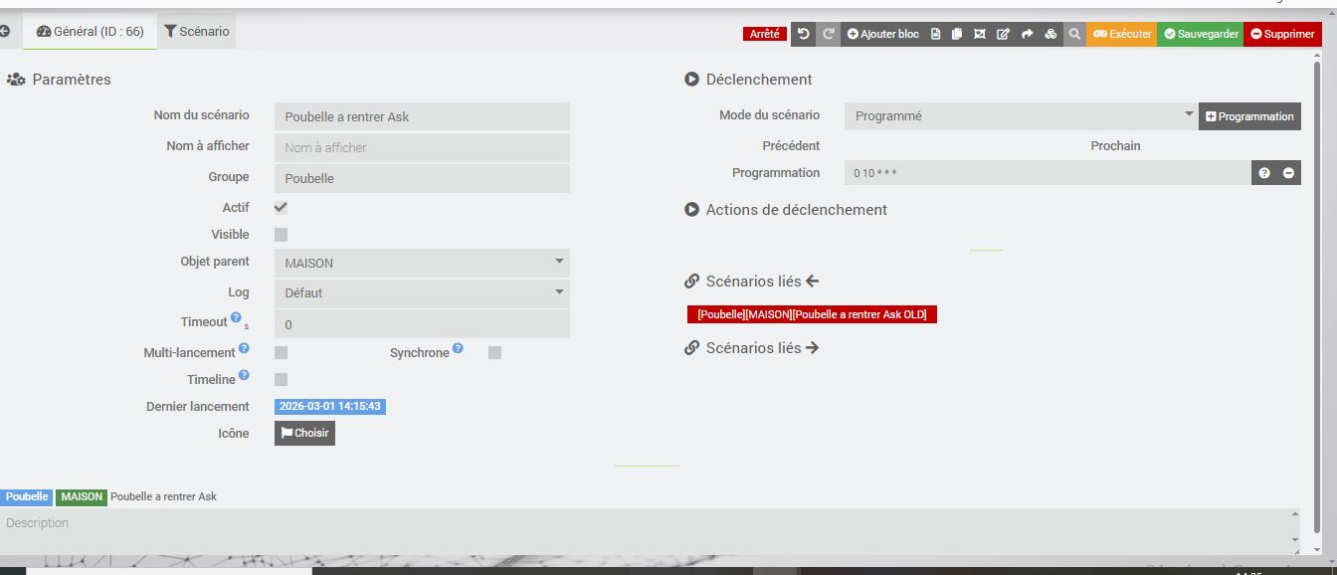Click the Précédent label
The width and height of the screenshot is (1337, 575).
pos(791,145)
